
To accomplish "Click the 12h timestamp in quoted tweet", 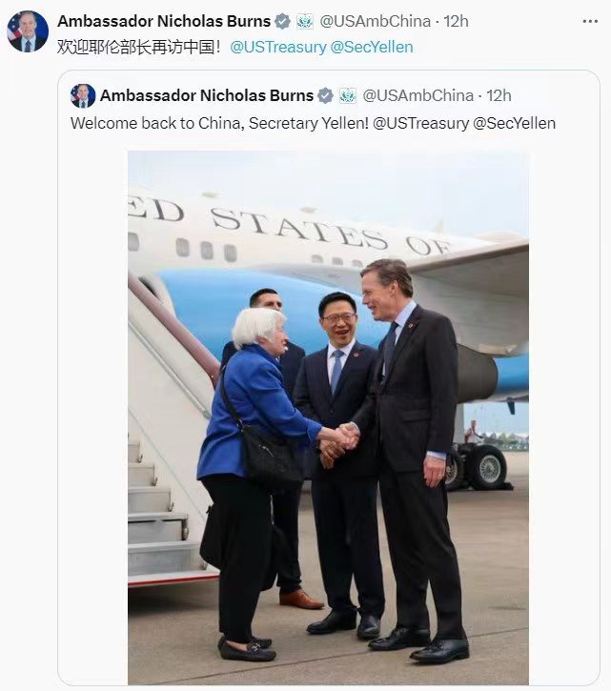I will 499,95.
